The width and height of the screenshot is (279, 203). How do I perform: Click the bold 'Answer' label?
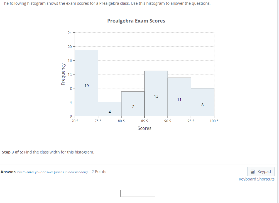coord(8,172)
